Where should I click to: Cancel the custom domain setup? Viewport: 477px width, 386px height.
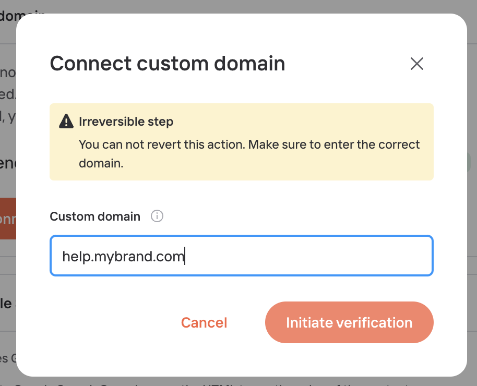[204, 322]
